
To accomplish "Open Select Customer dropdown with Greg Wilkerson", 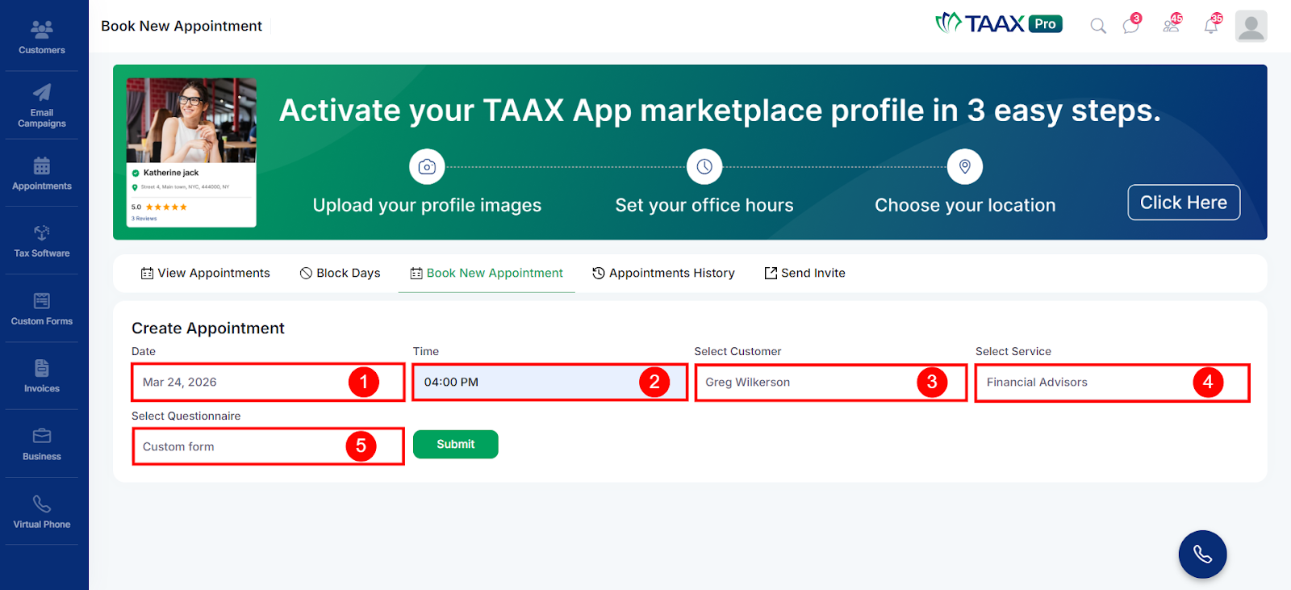I will click(x=831, y=383).
